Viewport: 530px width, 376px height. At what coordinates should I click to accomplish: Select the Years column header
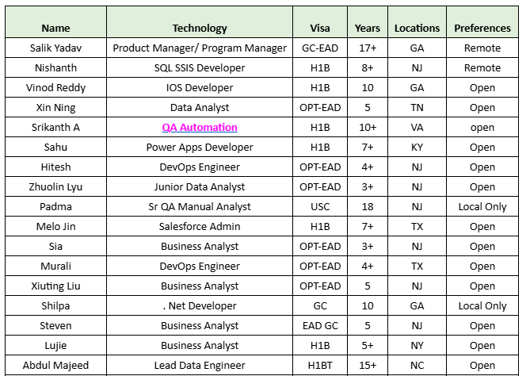368,28
